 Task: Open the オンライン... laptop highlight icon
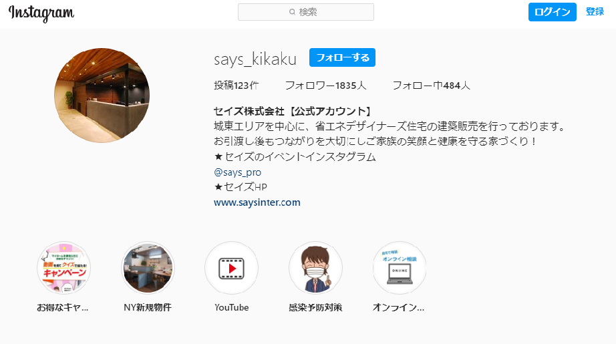tap(399, 269)
